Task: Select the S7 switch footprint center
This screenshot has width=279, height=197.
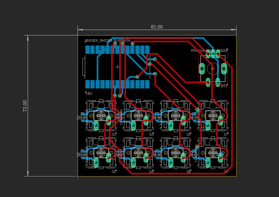Action: click(x=213, y=115)
